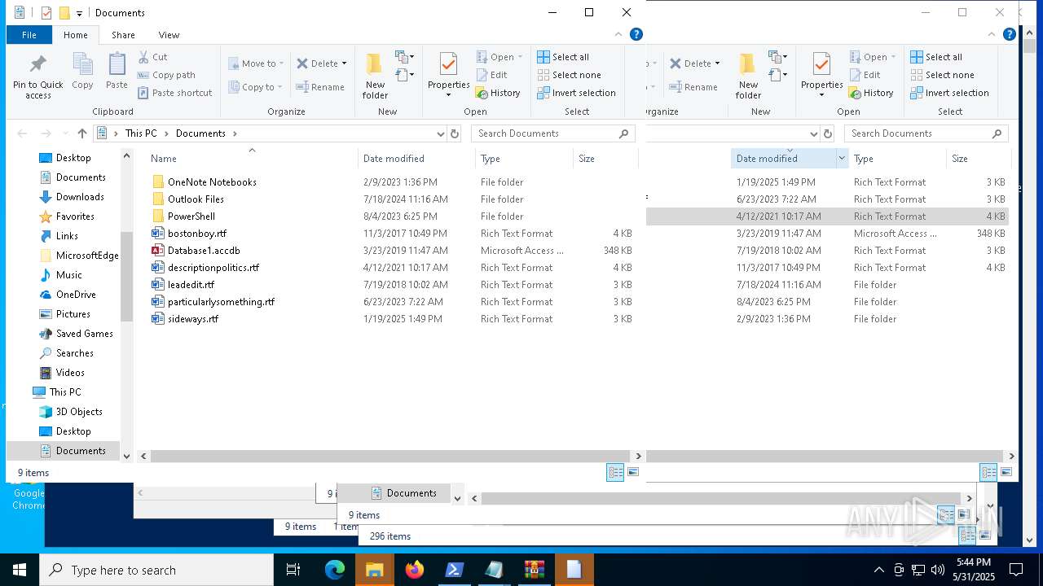Click front window Search Documents field
The image size is (1043, 586).
point(552,133)
